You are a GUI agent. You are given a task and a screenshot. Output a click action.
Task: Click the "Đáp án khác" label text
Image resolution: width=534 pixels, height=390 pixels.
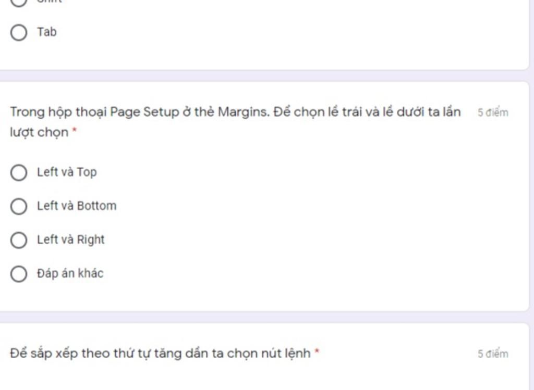pyautogui.click(x=70, y=274)
